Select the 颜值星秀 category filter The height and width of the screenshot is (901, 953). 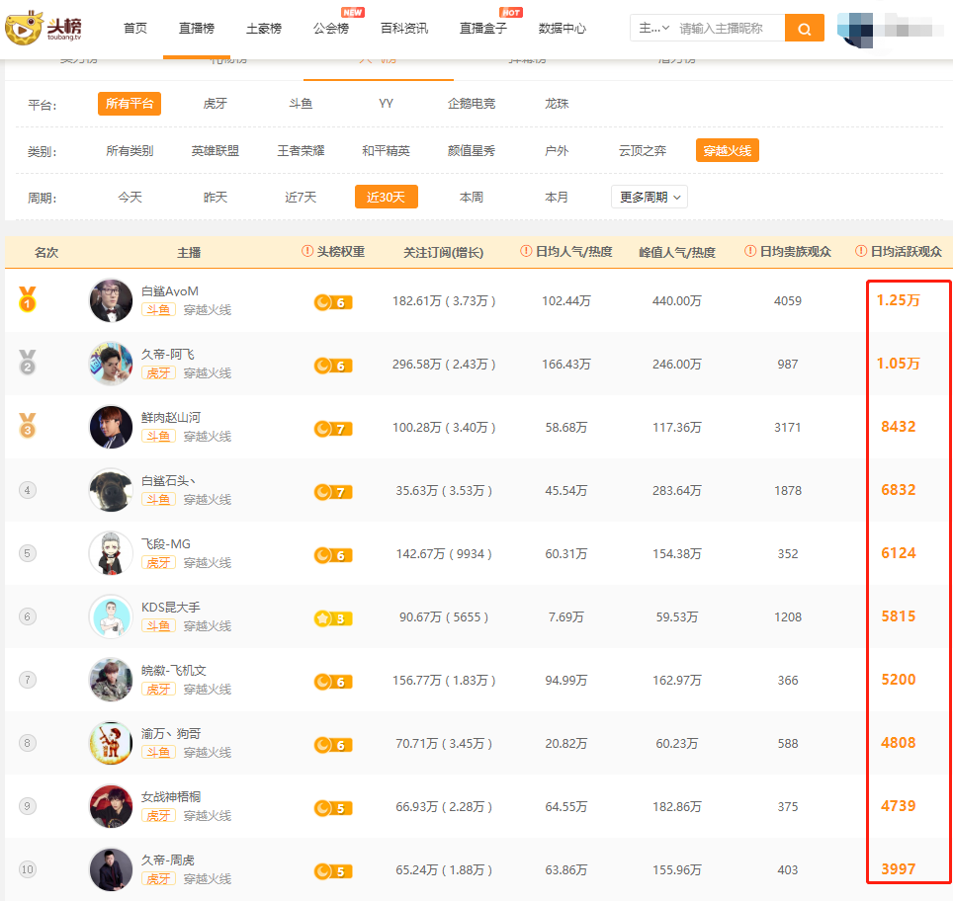472,151
